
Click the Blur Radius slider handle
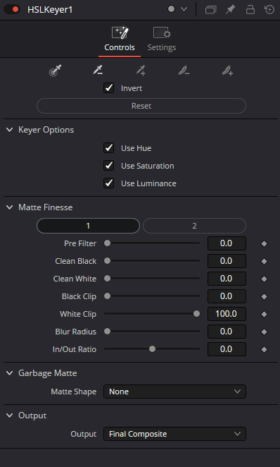(x=107, y=331)
